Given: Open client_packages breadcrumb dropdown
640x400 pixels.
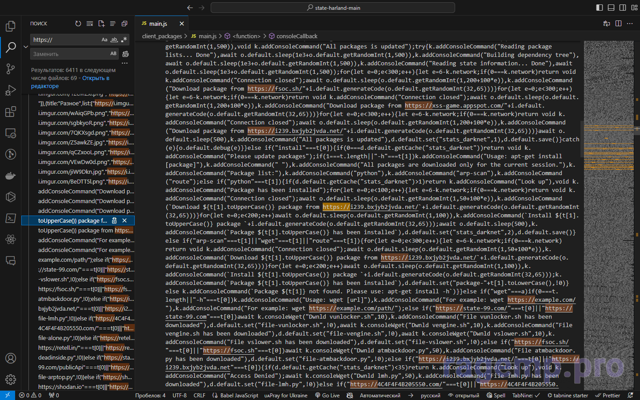Looking at the screenshot, I should 162,36.
